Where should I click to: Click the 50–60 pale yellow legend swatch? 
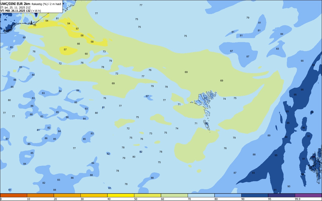tap(147, 195)
